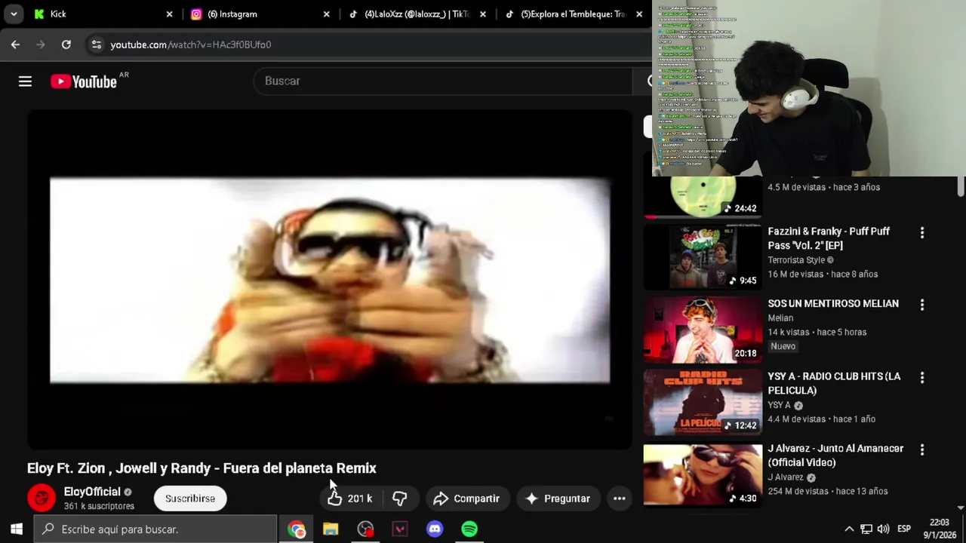Subscribe with the Suscribirse button
This screenshot has height=543, width=966.
[190, 499]
